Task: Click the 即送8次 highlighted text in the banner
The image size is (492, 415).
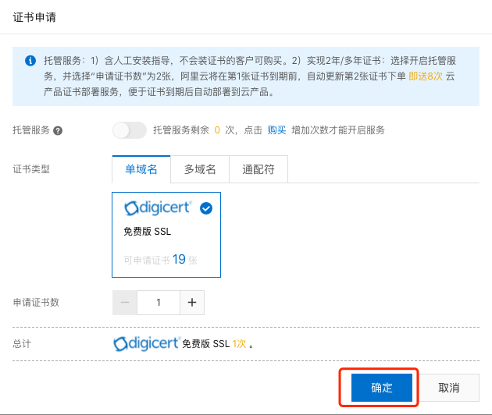Action: 426,76
